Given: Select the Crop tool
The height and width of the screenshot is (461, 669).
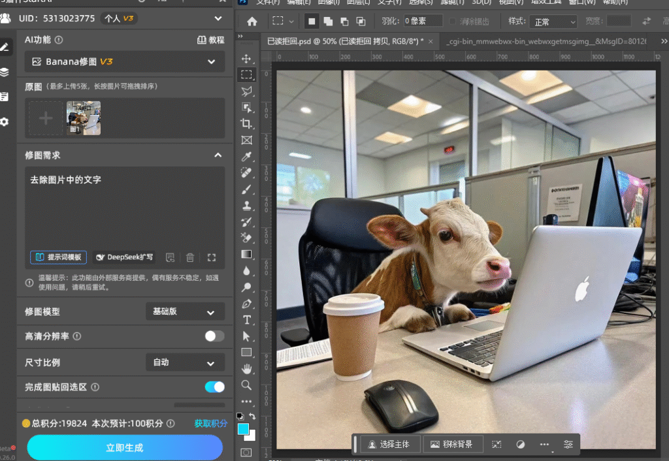Looking at the screenshot, I should coord(246,123).
